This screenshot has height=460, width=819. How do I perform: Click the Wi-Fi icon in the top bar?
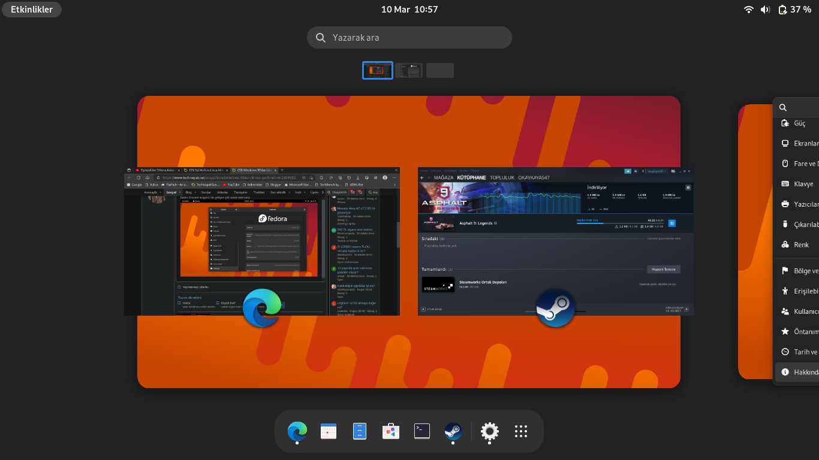[x=748, y=10]
